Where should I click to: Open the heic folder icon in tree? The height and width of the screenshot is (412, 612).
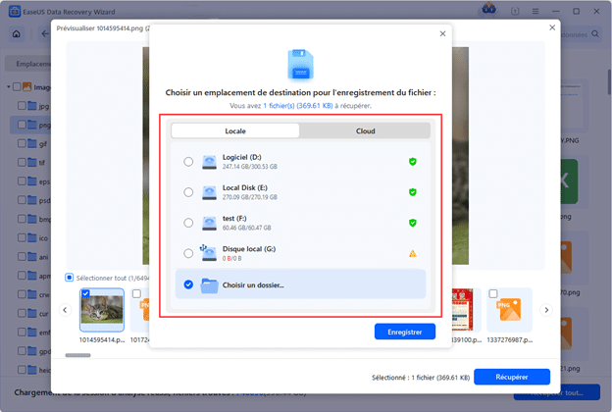point(32,370)
